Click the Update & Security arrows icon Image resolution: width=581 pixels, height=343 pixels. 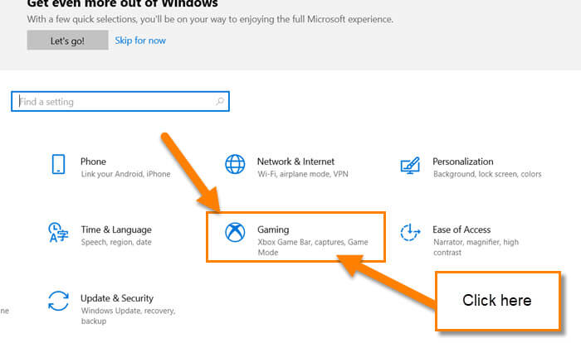[58, 301]
